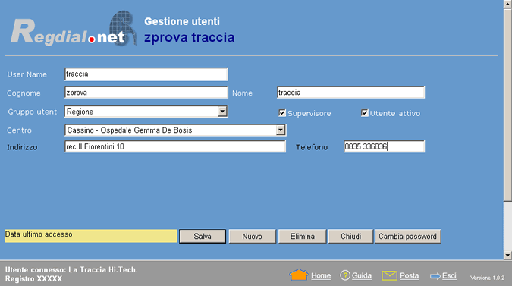Click the Regdial.net logo
This screenshot has height=286, width=512.
point(74,28)
